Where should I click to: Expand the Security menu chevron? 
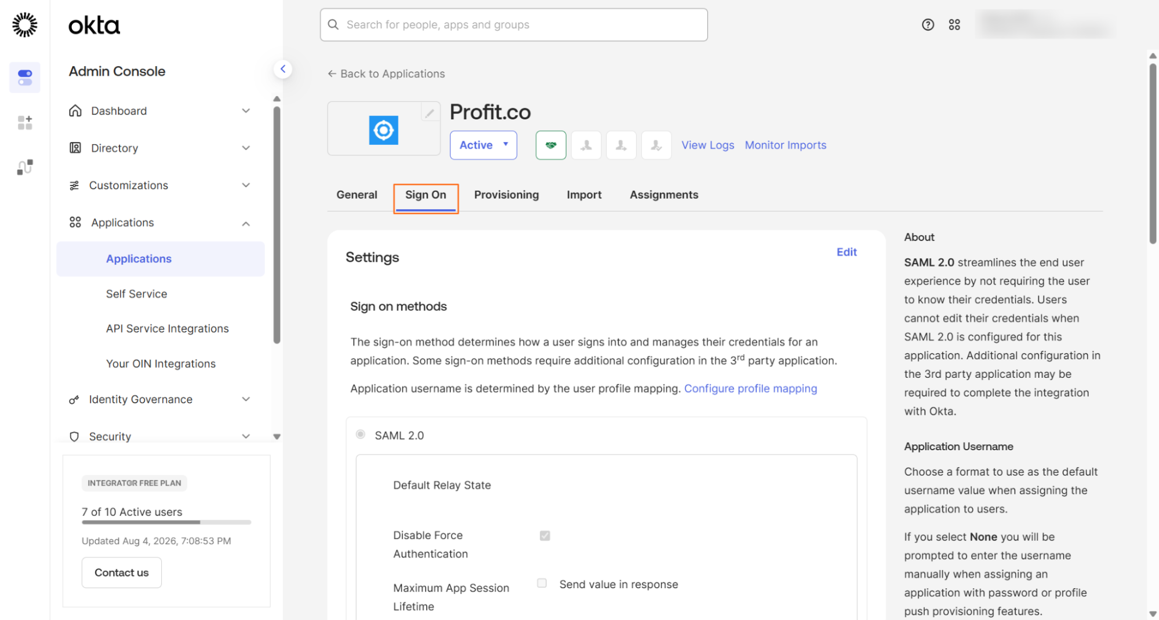coord(246,436)
